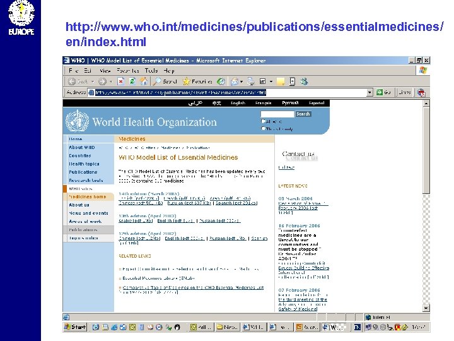
Task: Switch language to Arabic in top bar
Action: click(x=195, y=103)
